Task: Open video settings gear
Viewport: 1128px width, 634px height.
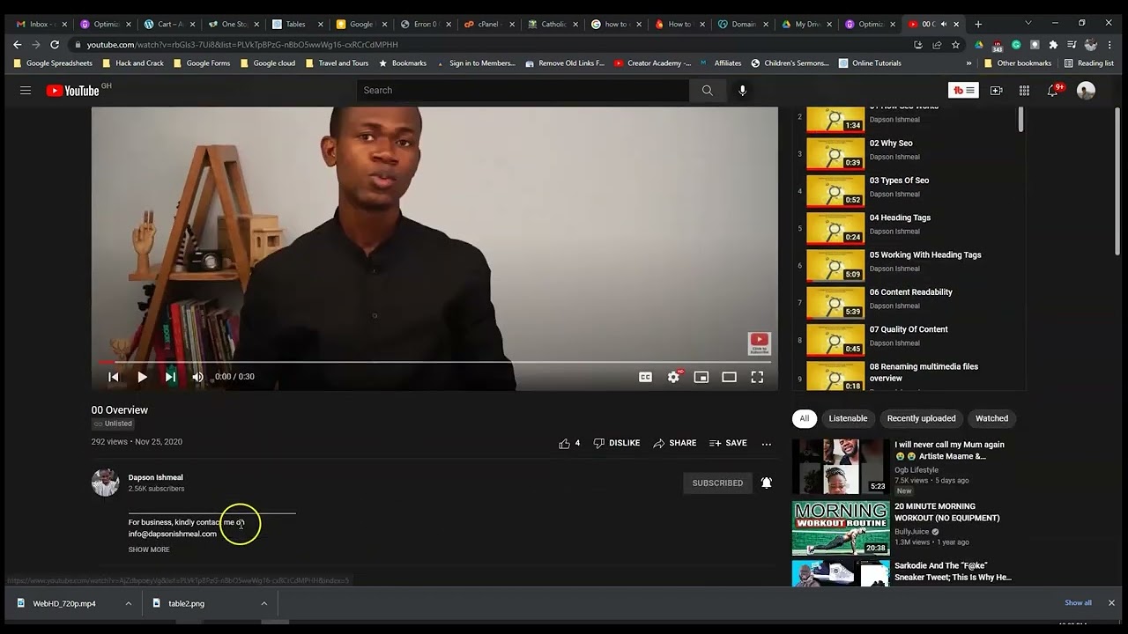Action: (673, 377)
